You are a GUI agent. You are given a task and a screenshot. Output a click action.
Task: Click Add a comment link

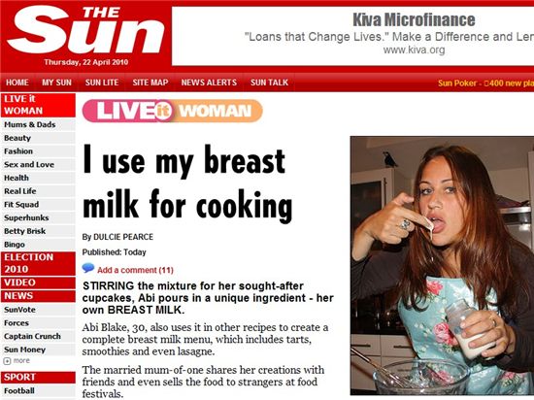(x=135, y=270)
